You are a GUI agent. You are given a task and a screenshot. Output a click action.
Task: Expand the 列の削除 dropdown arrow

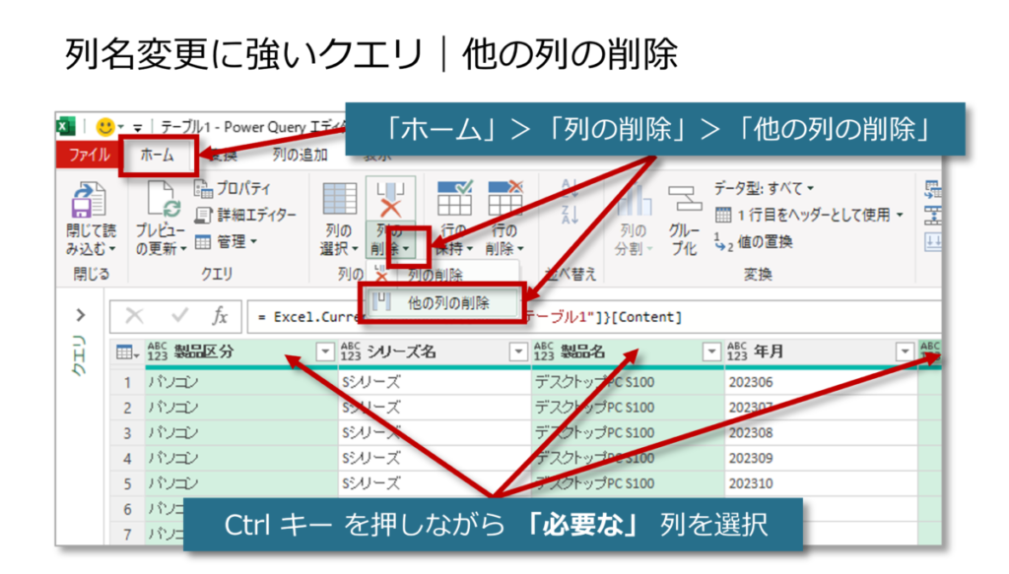click(x=405, y=249)
